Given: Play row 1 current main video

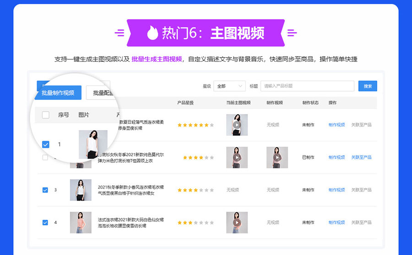Looking at the screenshot, I should click(x=237, y=125).
